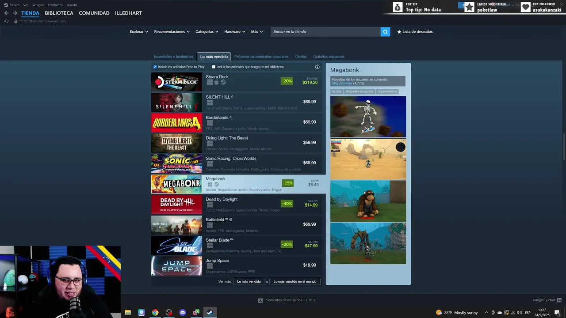This screenshot has height=318, width=566.
Task: Check Incluir artículos que tenga en mi biblioteca
Action: (x=214, y=67)
